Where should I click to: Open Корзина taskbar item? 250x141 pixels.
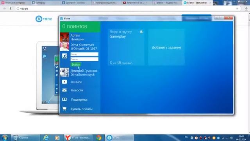tap(25, 137)
